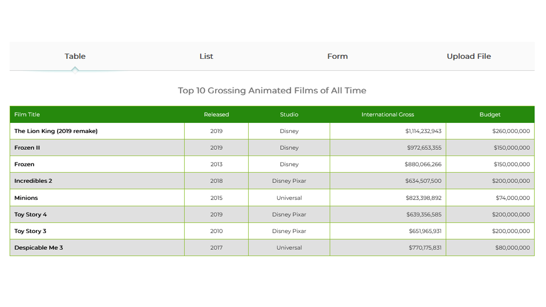Sort by the Budget column header
The image size is (546, 307).
490,114
